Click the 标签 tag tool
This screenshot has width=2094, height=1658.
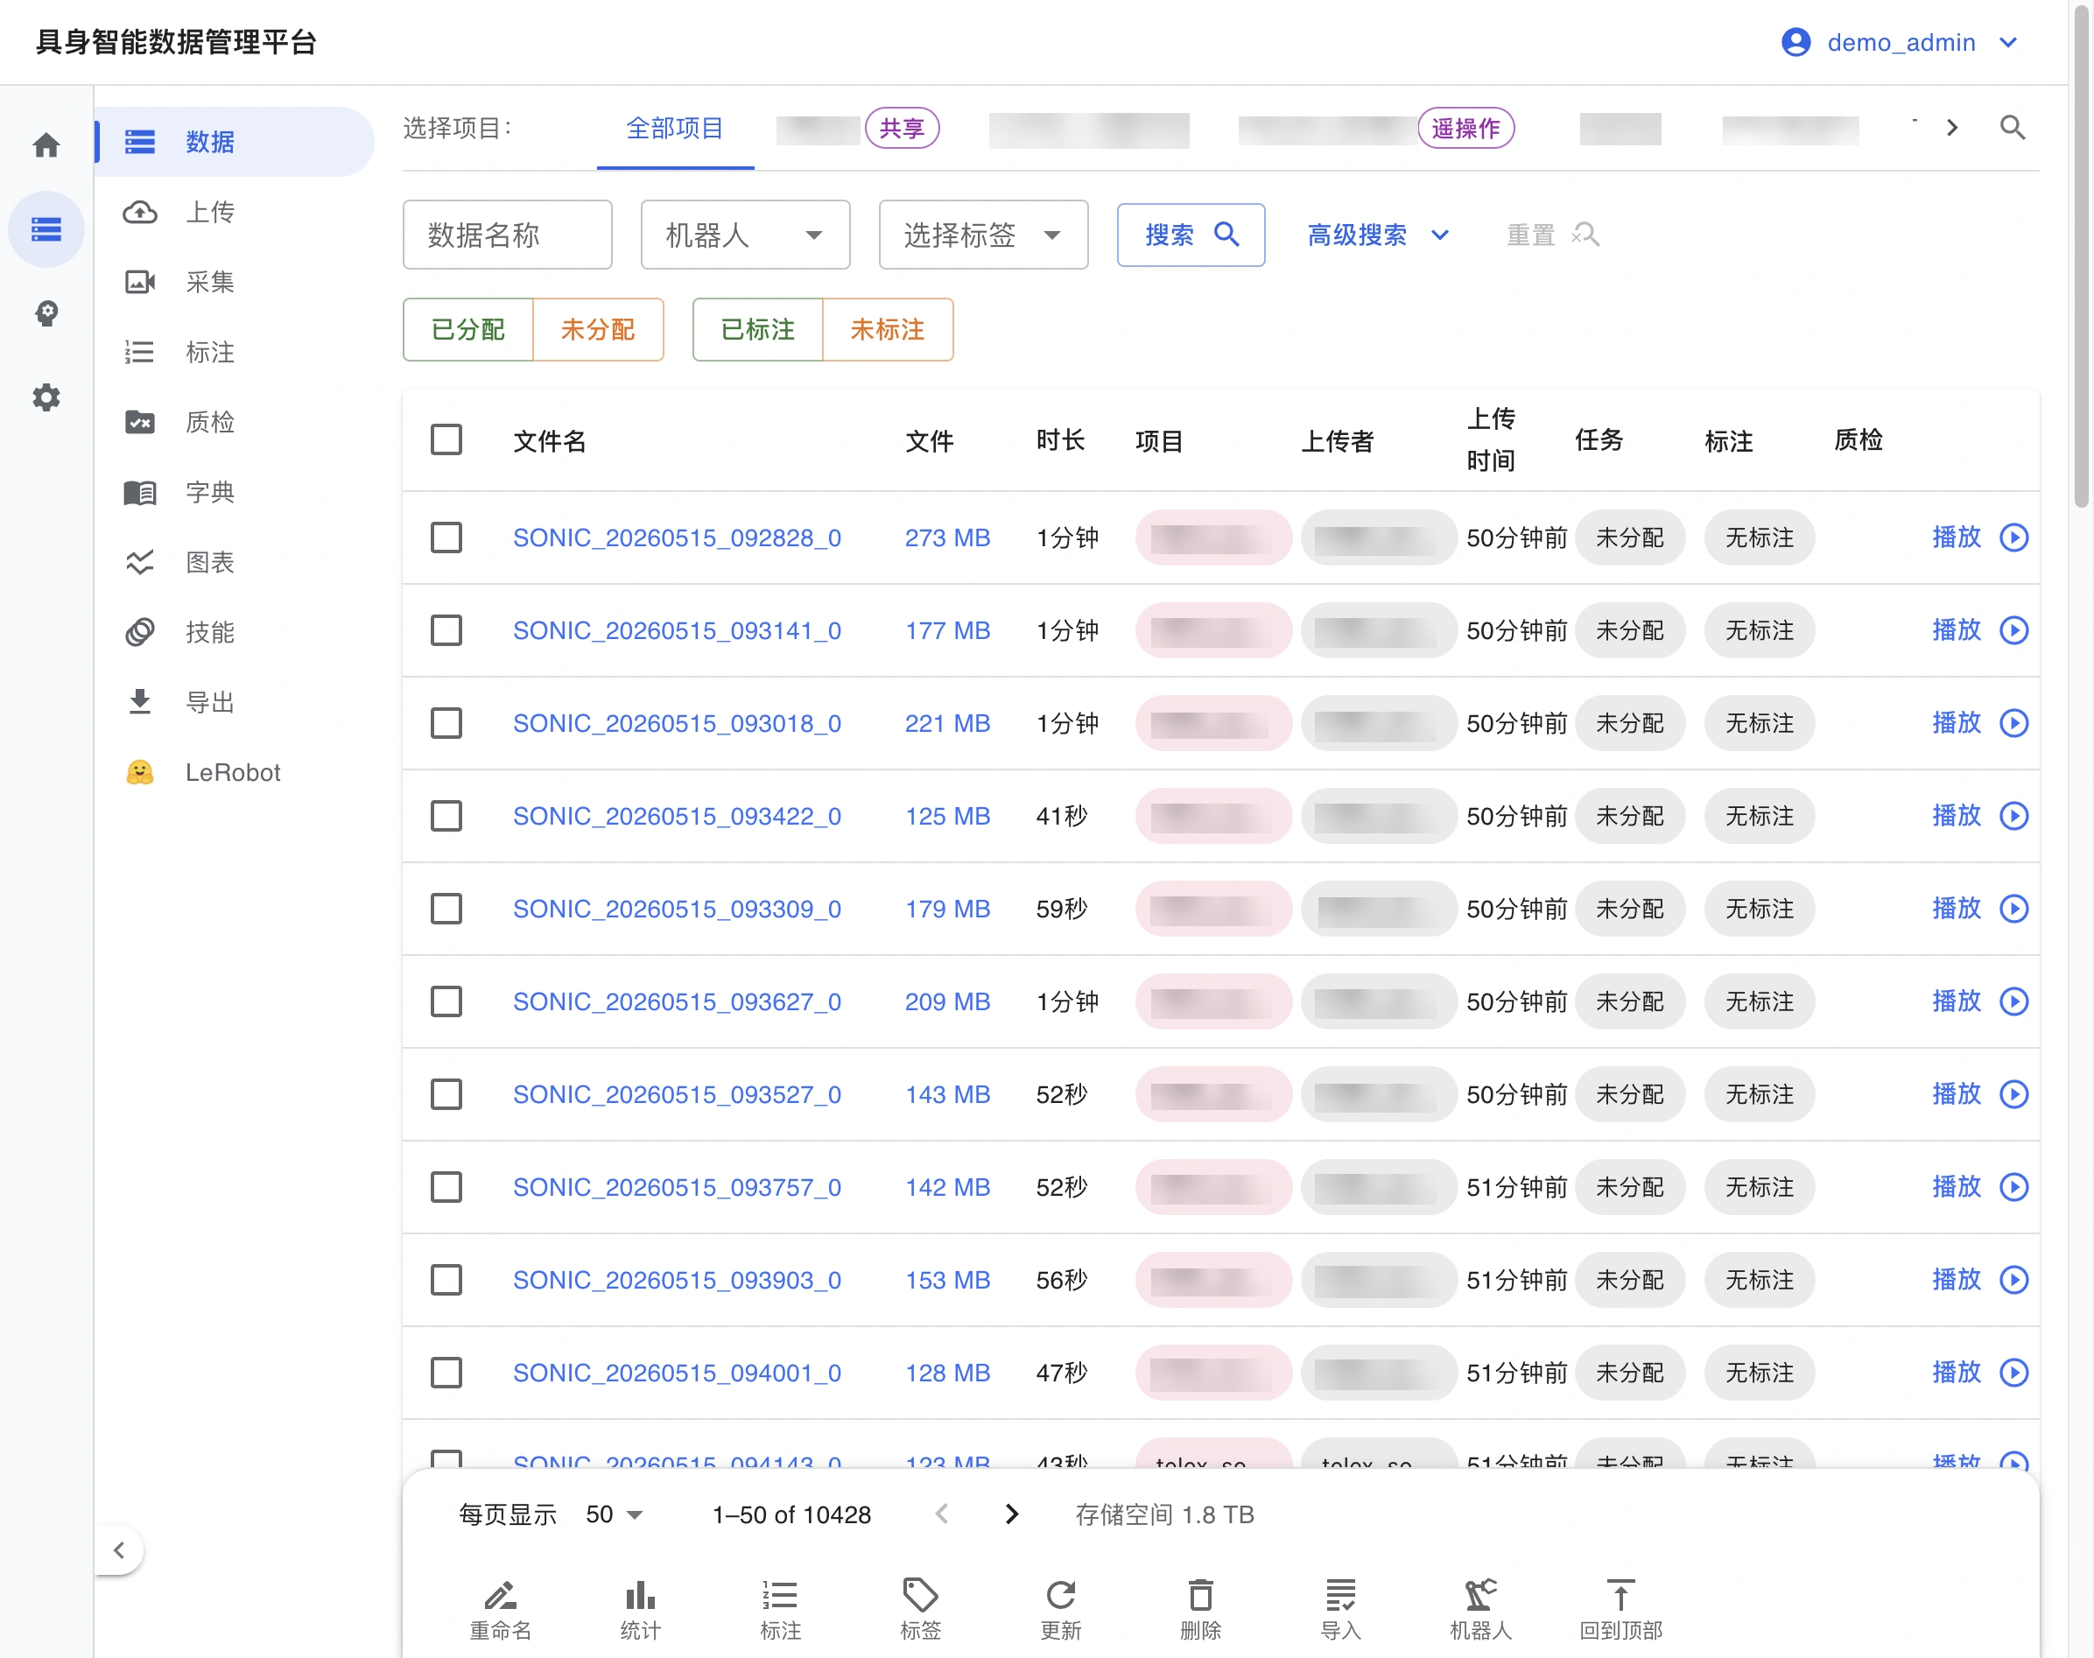click(x=920, y=1610)
